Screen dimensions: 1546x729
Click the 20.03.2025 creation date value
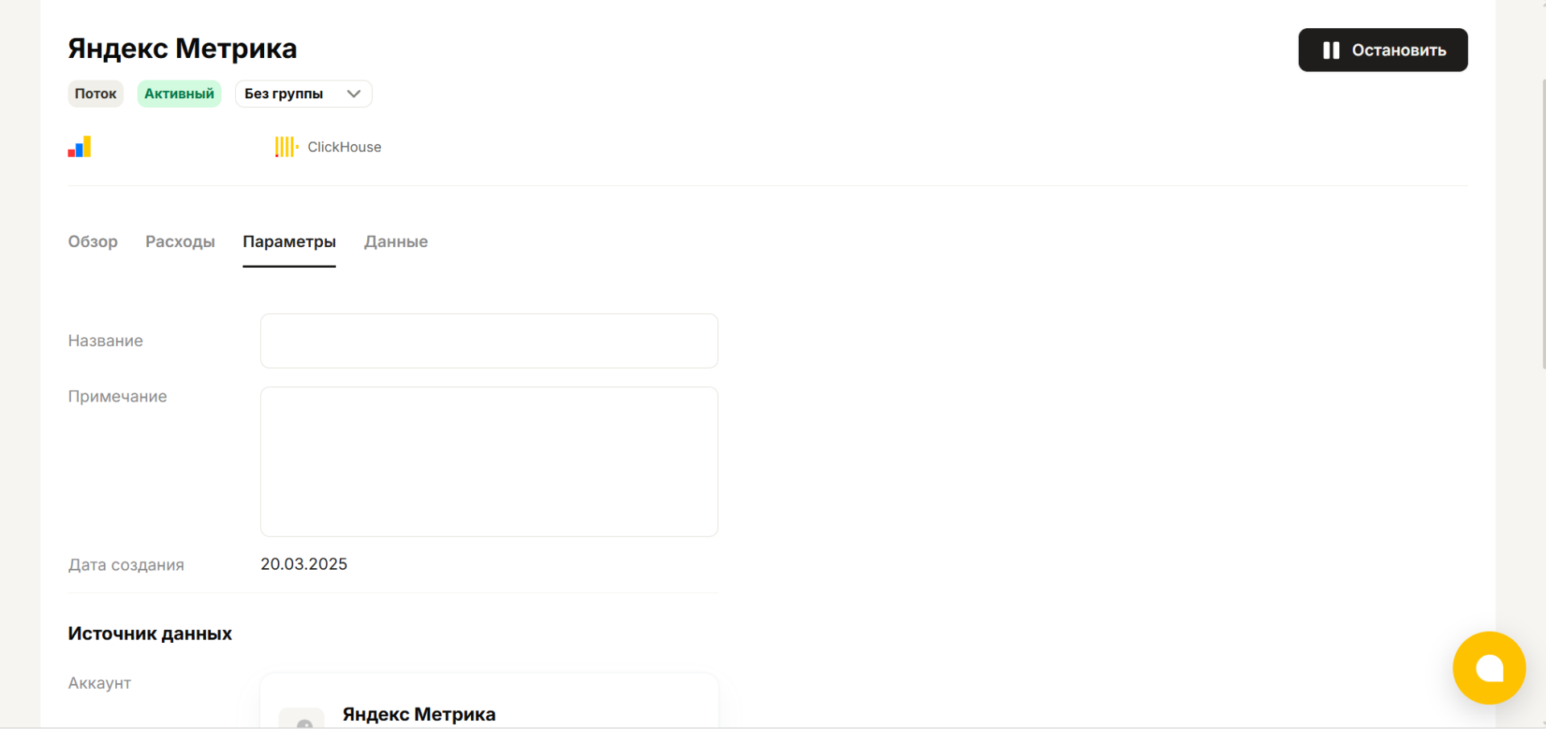[304, 564]
